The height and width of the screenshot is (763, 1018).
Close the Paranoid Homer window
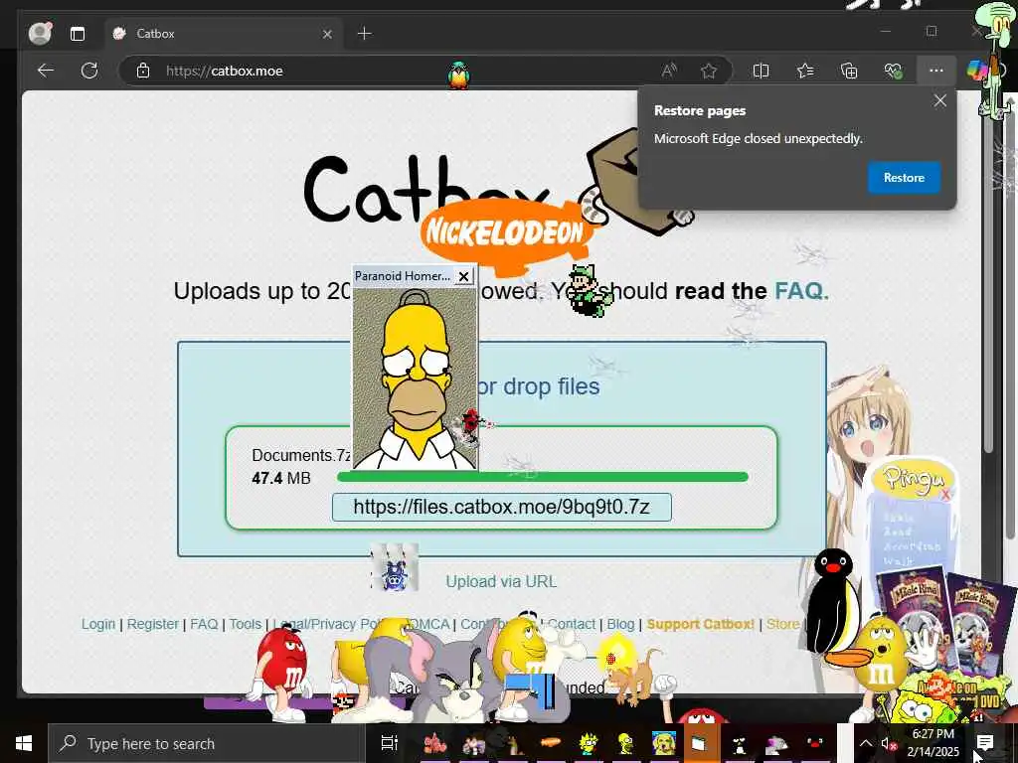click(x=463, y=276)
